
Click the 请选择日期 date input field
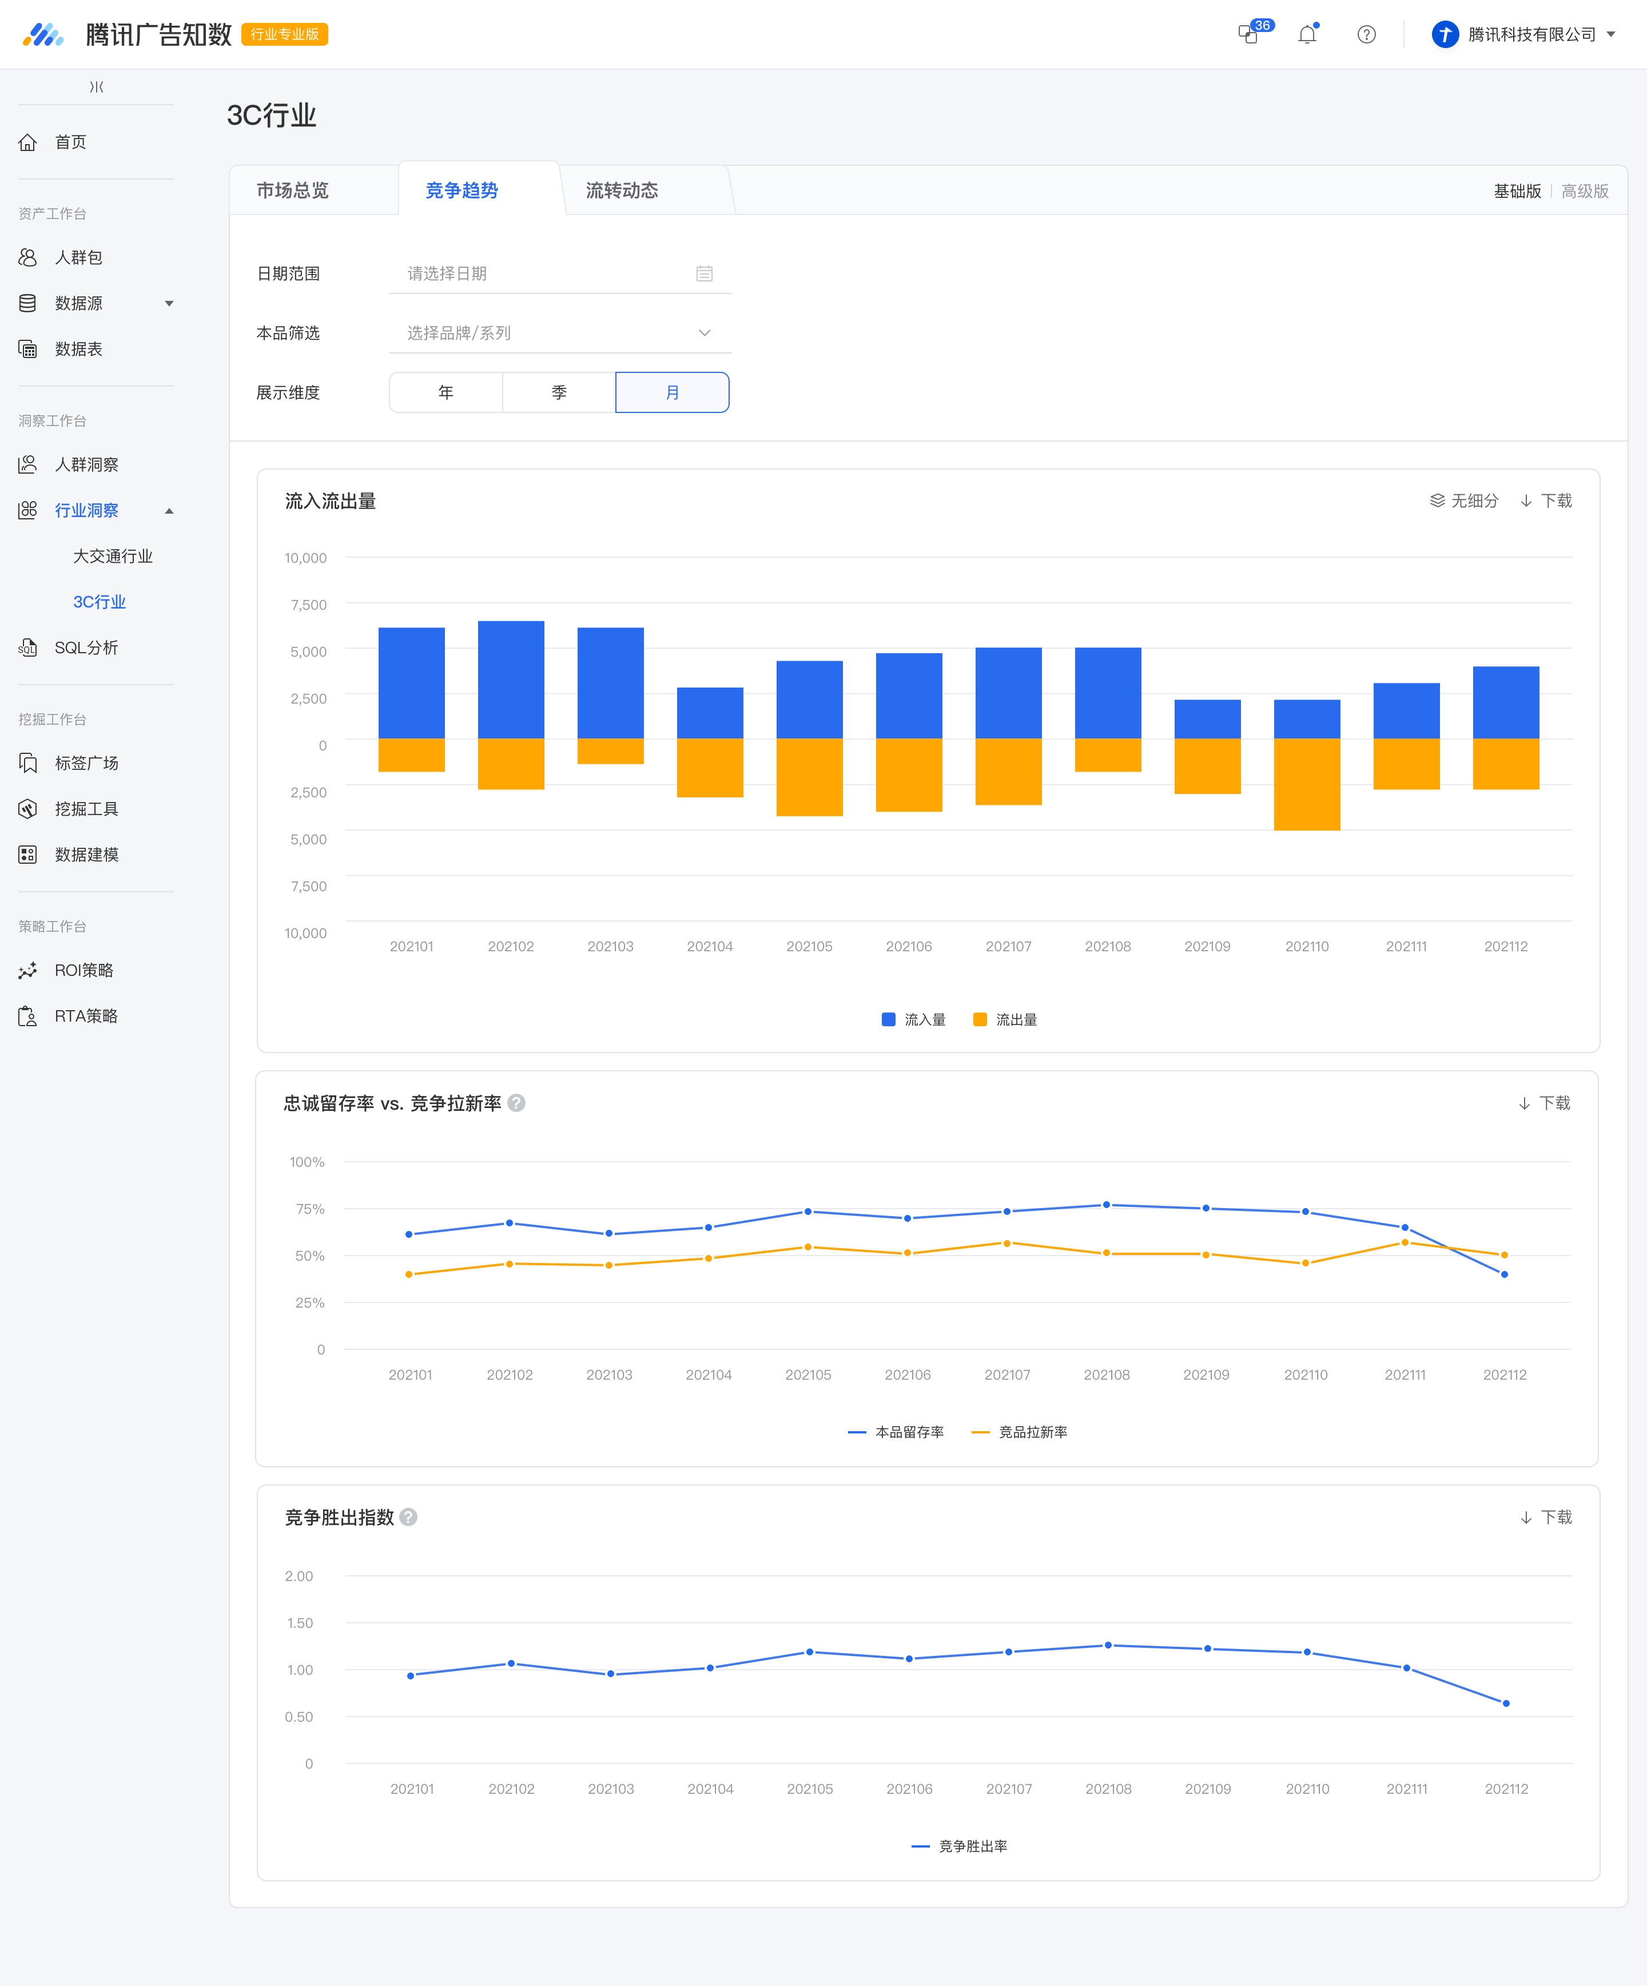tap(560, 273)
